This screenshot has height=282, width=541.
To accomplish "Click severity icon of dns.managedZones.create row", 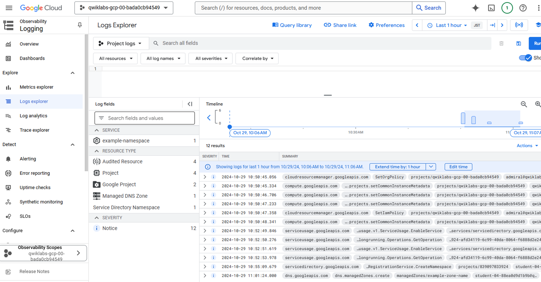I will tap(213, 276).
